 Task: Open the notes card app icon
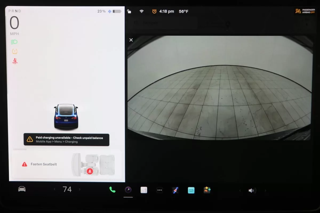144,190
